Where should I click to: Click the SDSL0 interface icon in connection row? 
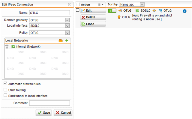(137, 10)
